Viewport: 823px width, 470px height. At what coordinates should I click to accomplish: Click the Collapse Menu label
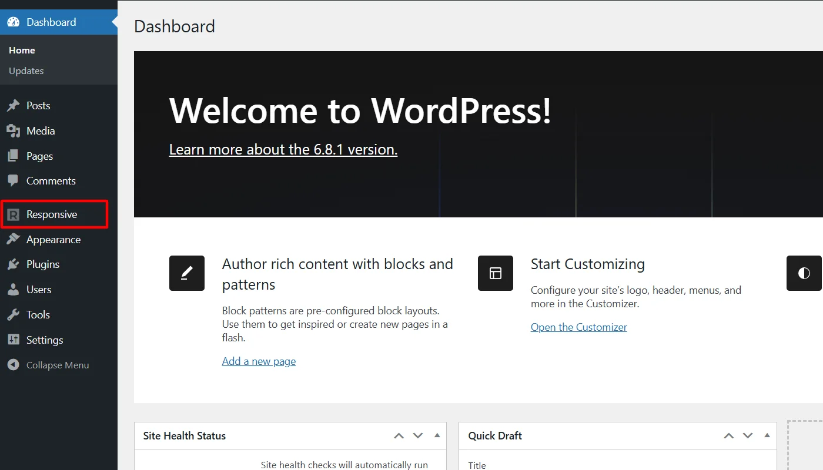(58, 365)
